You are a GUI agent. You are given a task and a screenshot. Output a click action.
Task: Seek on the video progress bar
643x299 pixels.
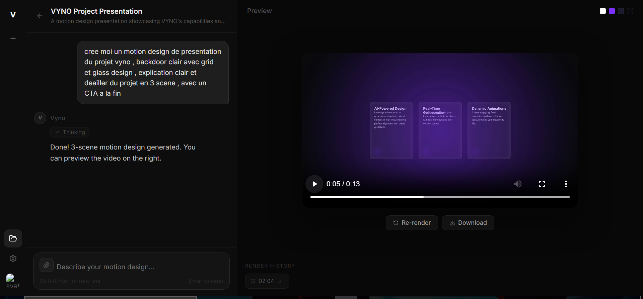click(440, 197)
